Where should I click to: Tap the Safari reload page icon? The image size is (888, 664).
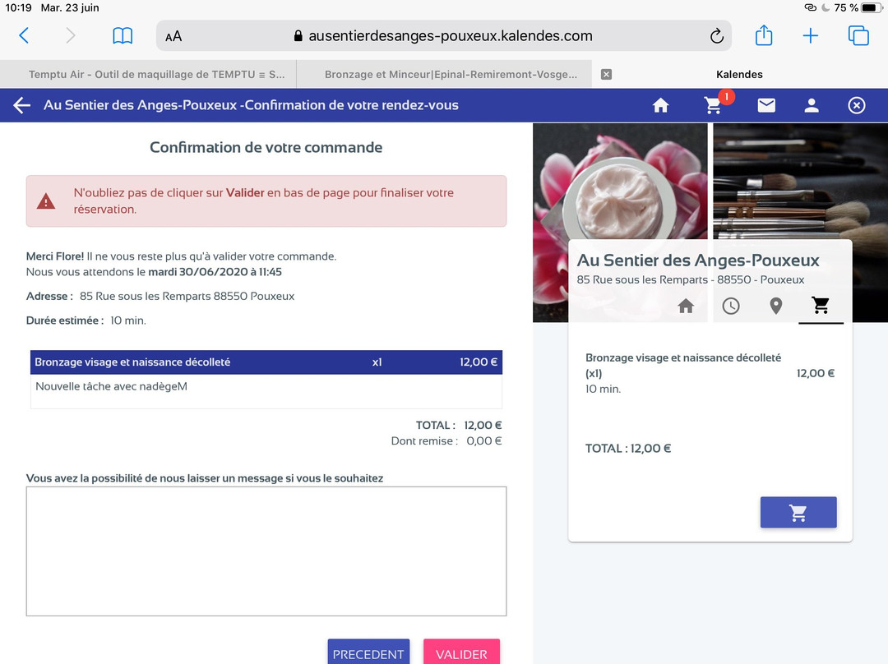pos(716,36)
